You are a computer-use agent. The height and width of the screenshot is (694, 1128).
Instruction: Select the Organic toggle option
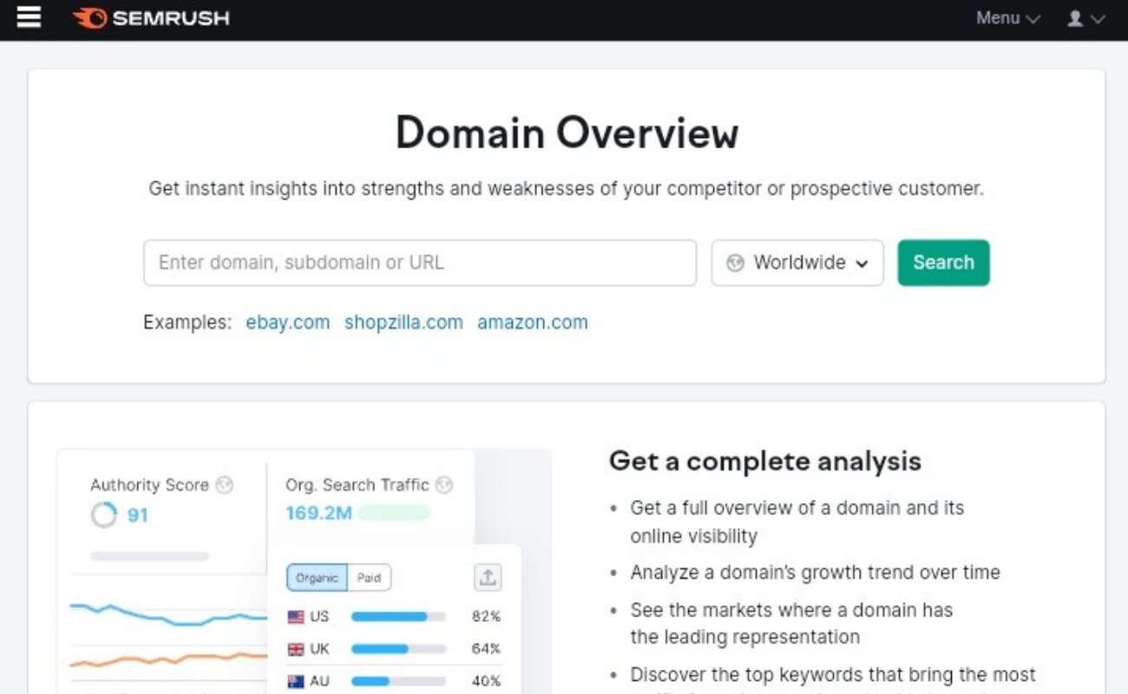[317, 578]
